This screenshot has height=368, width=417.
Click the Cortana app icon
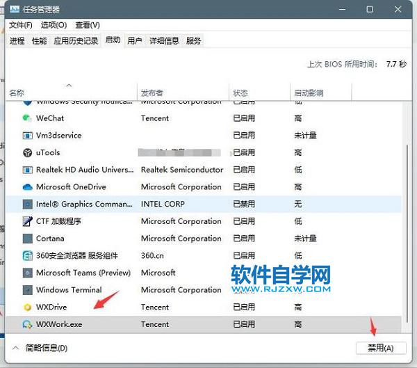[x=27, y=239]
